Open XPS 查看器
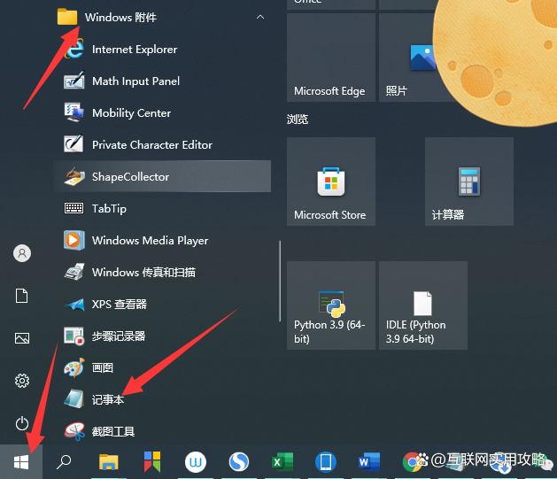Viewport: 557px width, 479px height. [162, 305]
